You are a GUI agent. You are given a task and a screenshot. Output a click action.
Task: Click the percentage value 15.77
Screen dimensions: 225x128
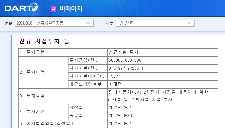coord(115,76)
